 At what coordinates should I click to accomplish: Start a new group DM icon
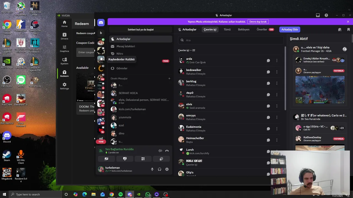click(x=340, y=29)
